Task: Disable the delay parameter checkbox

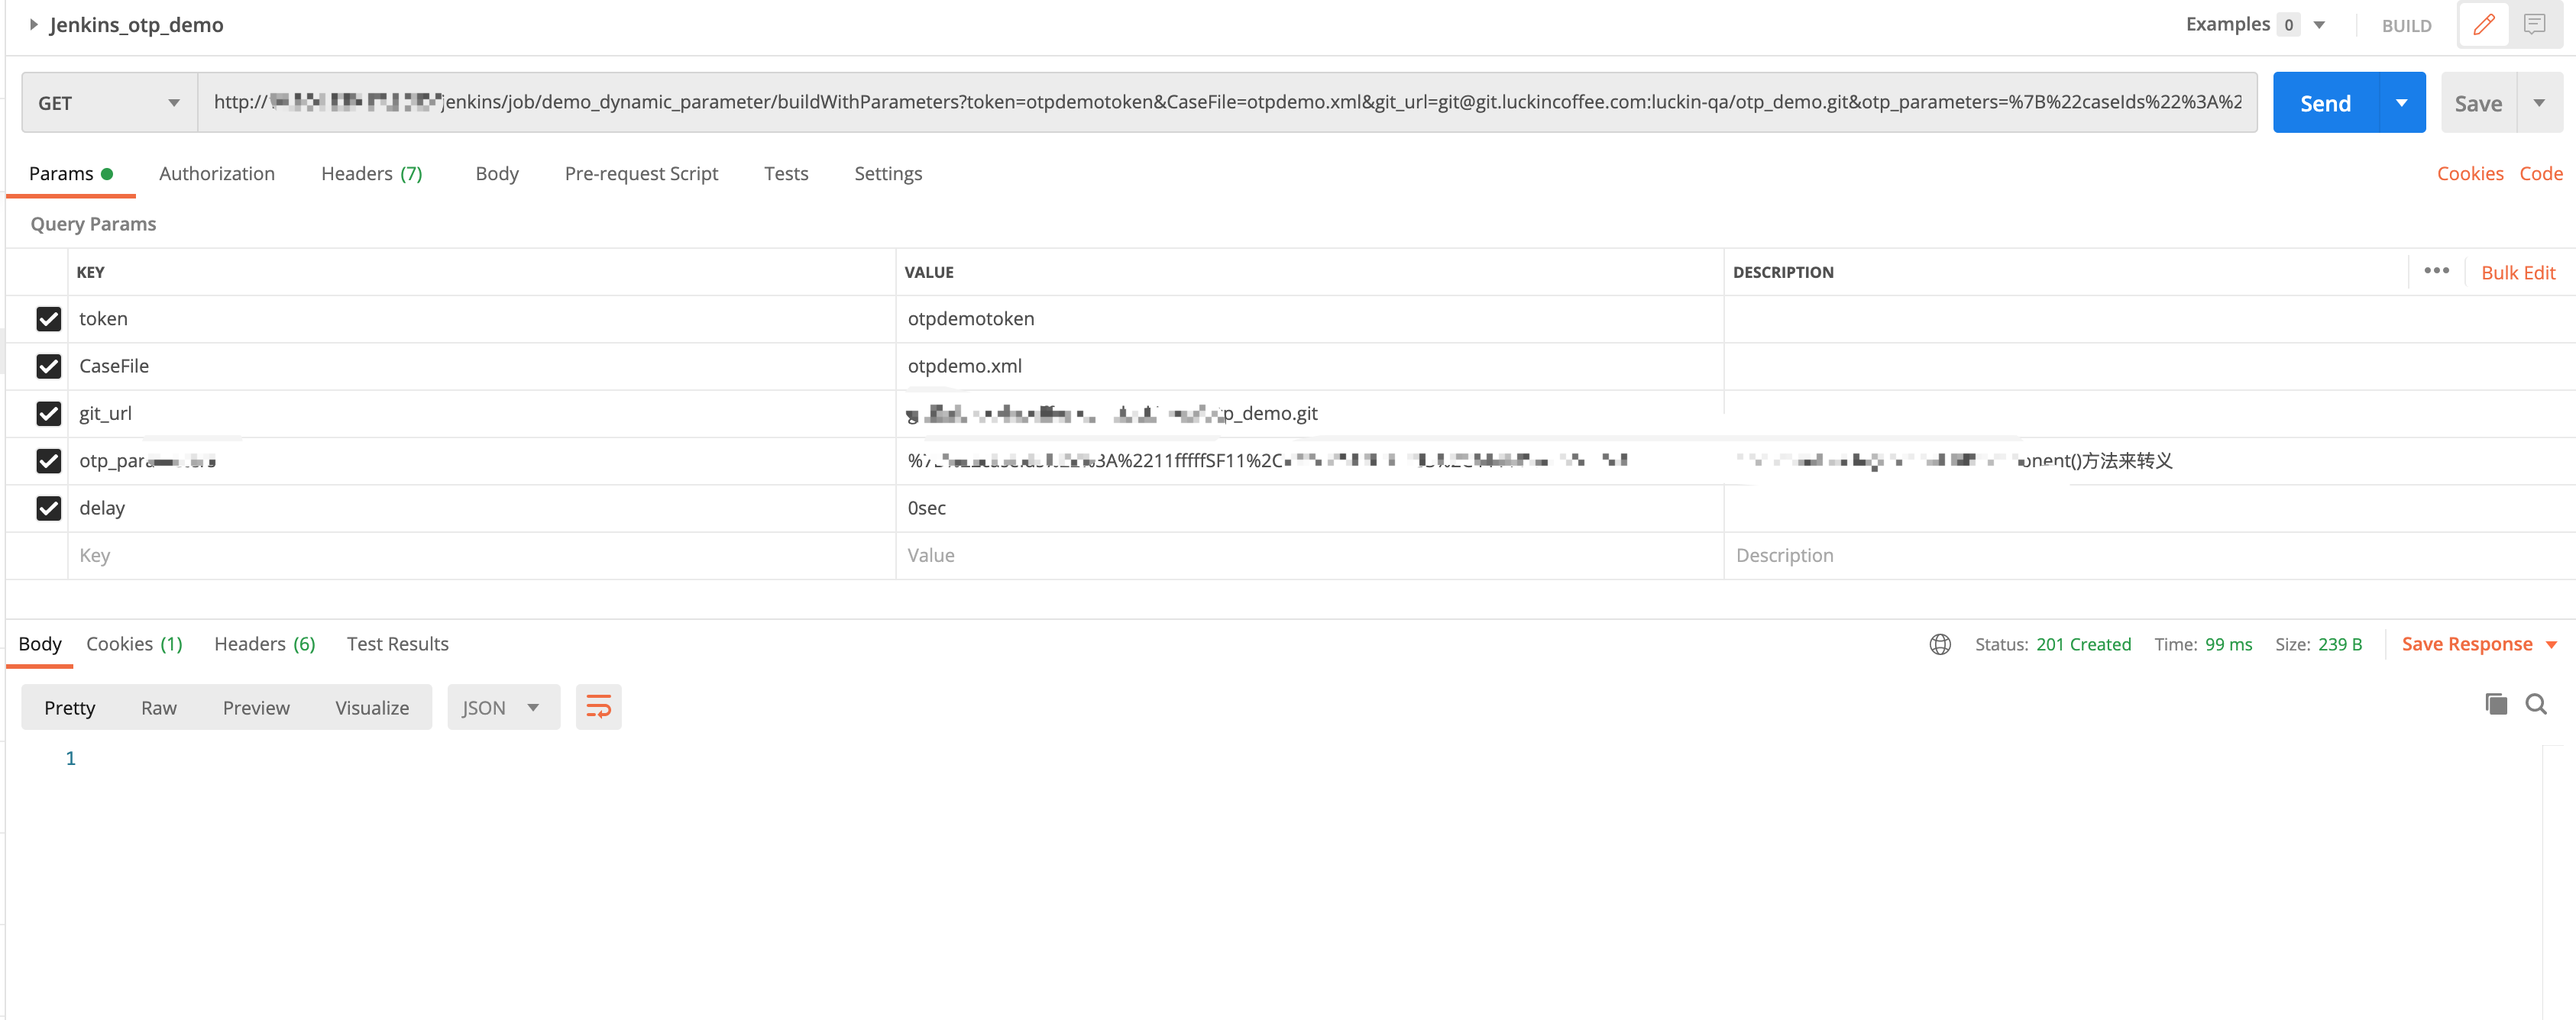Action: 48,508
